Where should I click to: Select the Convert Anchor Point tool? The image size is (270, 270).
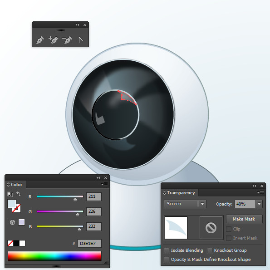pyautogui.click(x=81, y=40)
